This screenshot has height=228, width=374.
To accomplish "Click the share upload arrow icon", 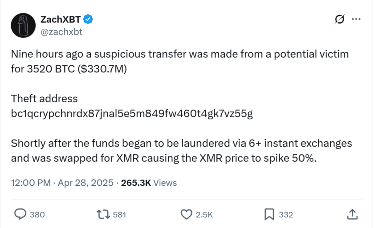I will (352, 214).
